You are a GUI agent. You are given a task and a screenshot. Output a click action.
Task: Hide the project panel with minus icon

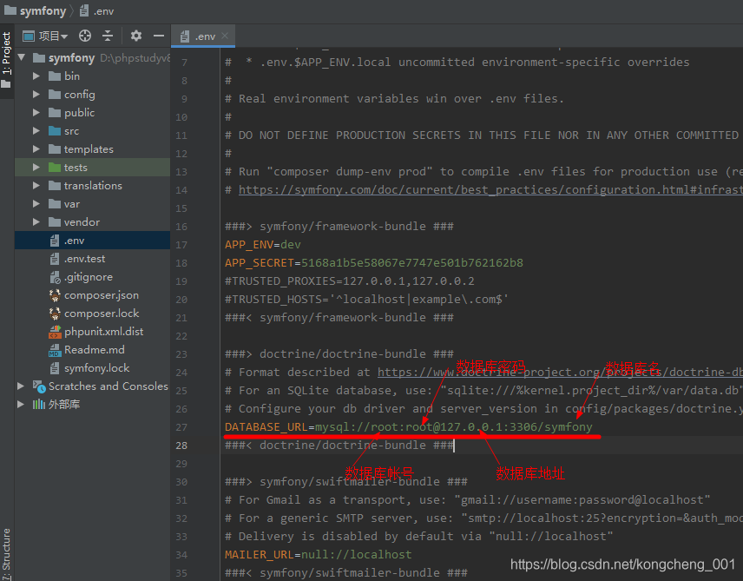pos(159,36)
